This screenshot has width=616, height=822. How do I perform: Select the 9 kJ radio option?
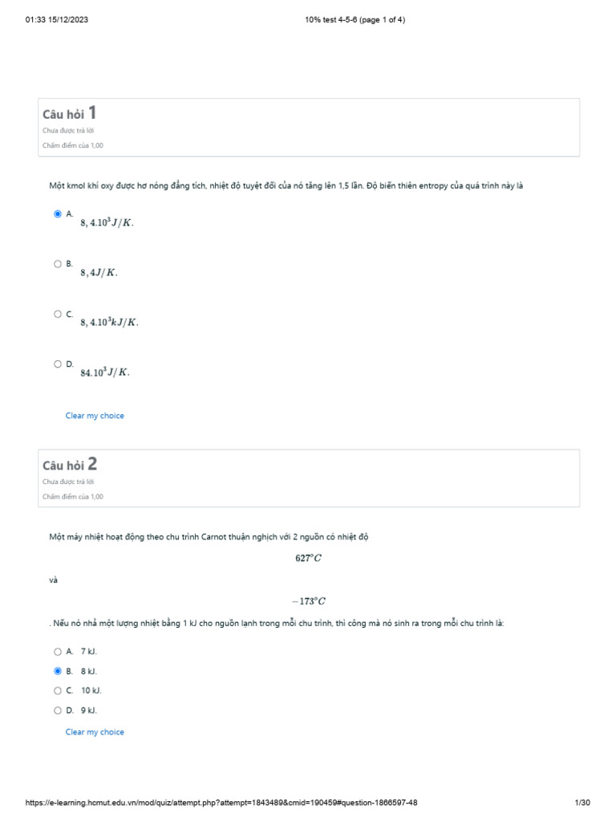pyautogui.click(x=58, y=710)
